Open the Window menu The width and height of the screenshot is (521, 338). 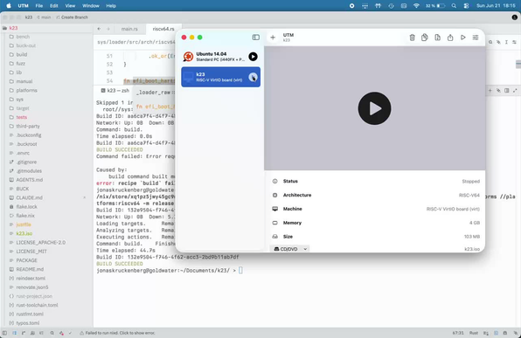tap(91, 5)
